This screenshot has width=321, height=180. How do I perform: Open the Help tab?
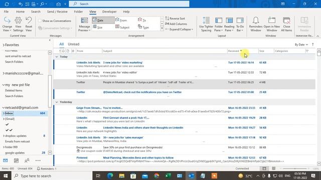tap(126, 11)
